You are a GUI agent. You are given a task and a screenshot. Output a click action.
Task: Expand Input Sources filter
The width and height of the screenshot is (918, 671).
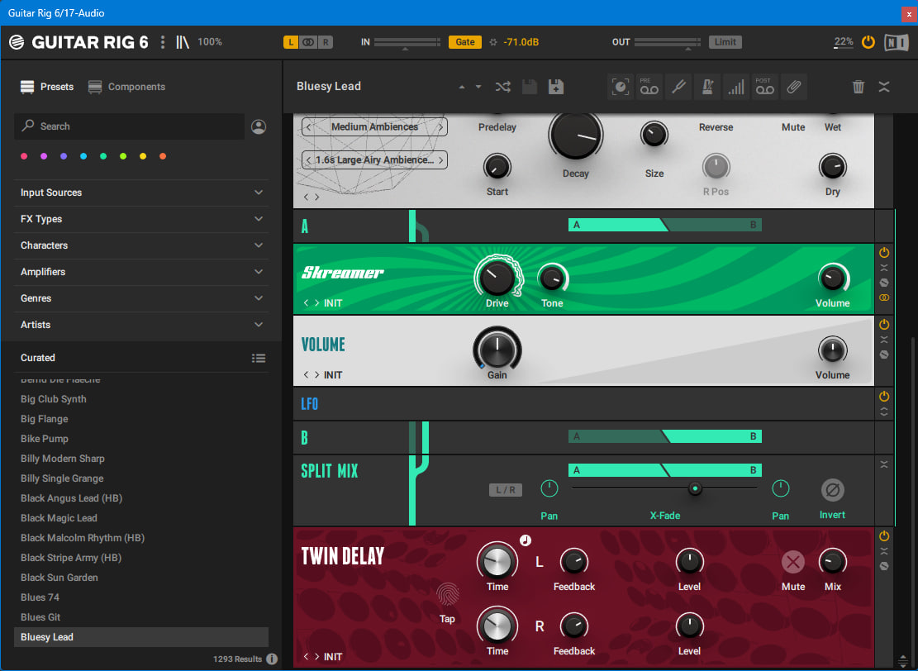pos(141,193)
